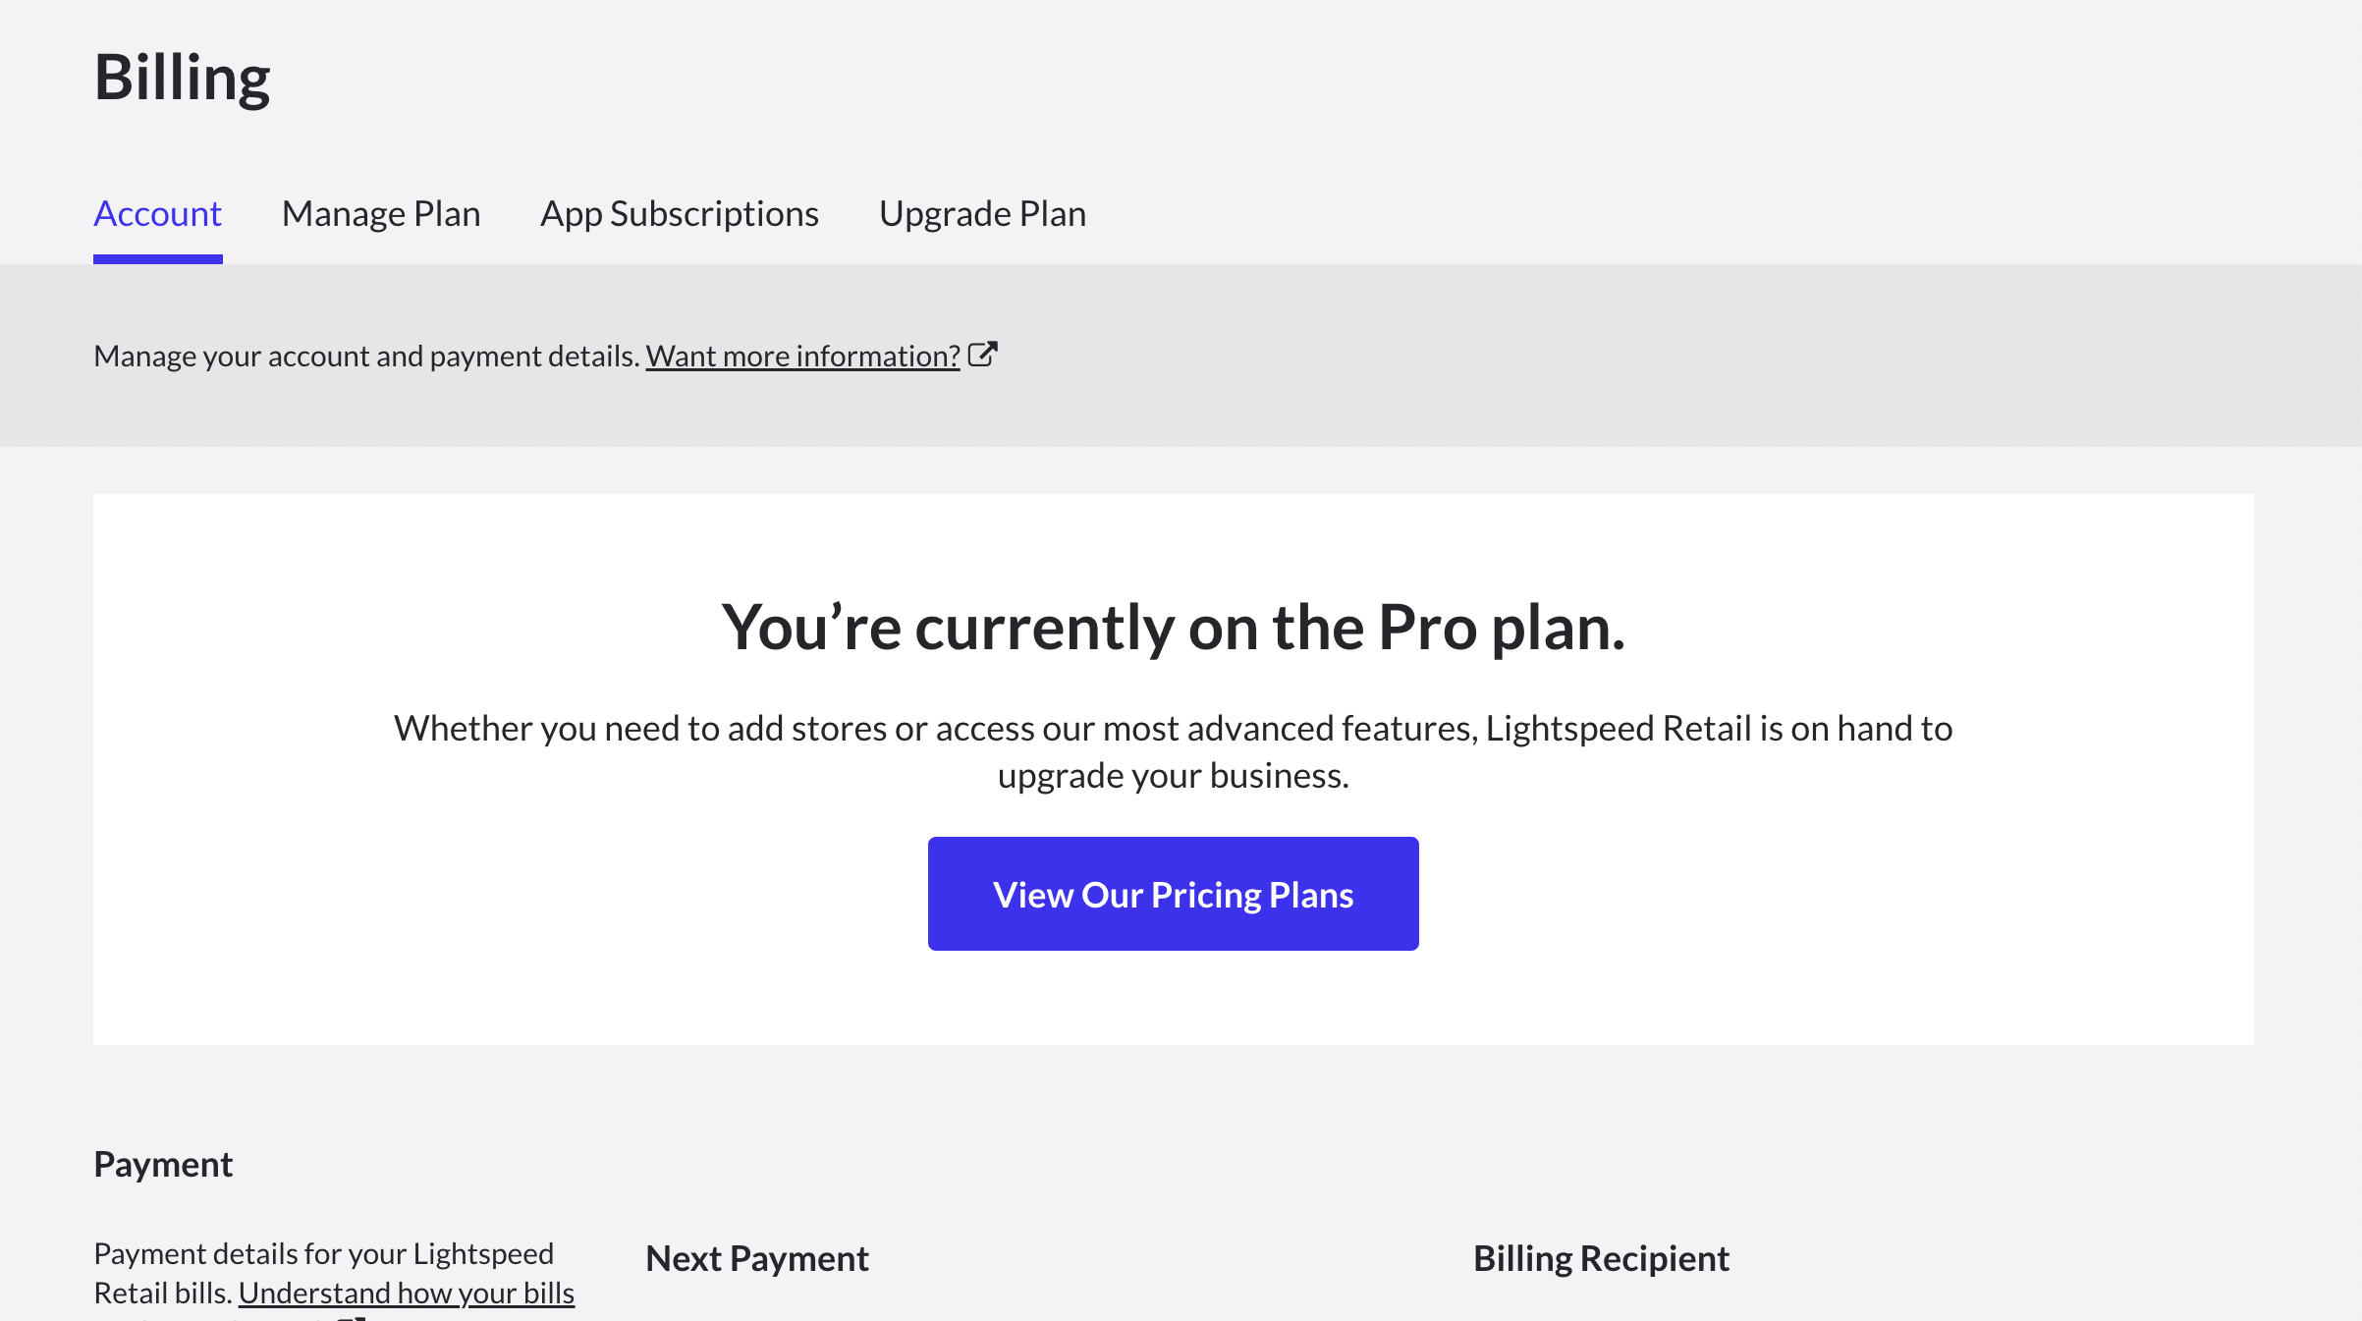
Task: Switch to the Account tab
Action: (x=157, y=214)
